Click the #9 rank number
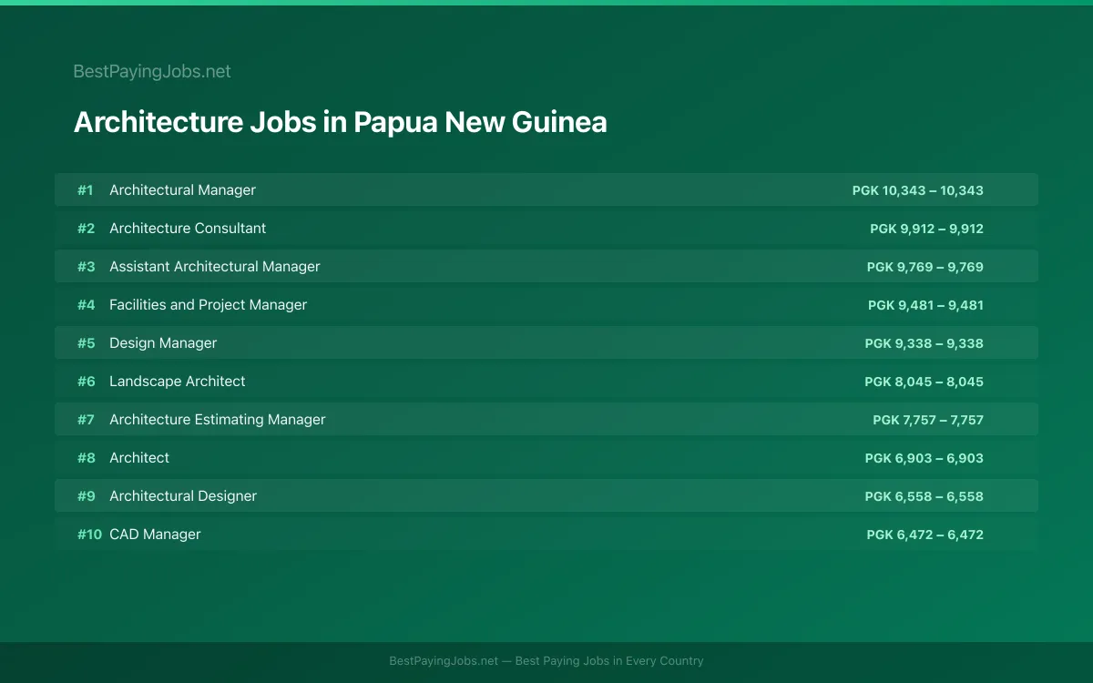1093x683 pixels. pos(86,496)
